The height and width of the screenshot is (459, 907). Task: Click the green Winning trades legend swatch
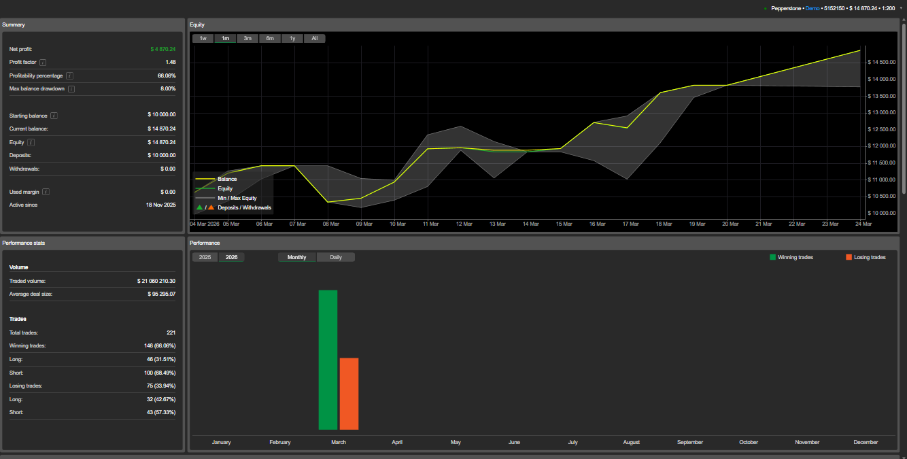(772, 258)
